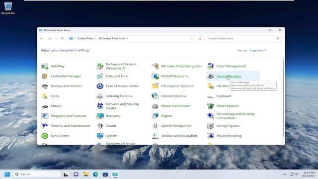Open Security and Maintenance link

click(x=71, y=126)
